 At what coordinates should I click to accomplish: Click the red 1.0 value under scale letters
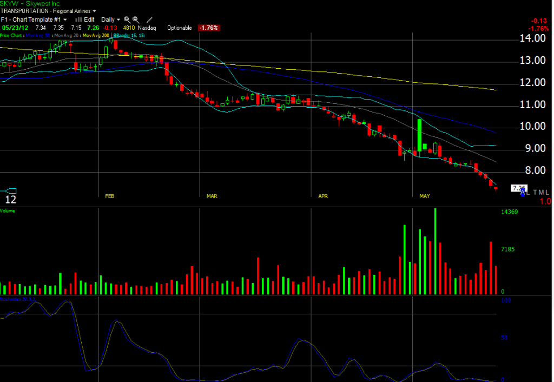click(x=545, y=201)
